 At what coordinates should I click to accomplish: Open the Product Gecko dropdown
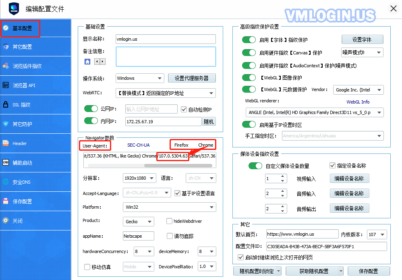[x=139, y=222]
